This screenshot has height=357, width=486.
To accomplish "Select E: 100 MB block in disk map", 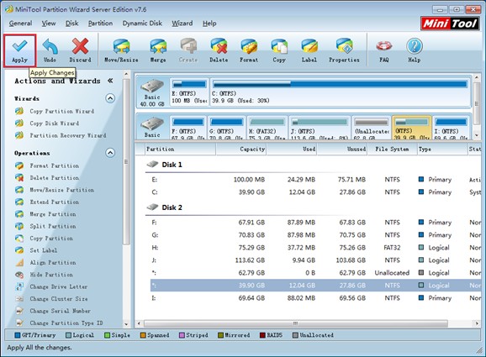I will (189, 92).
